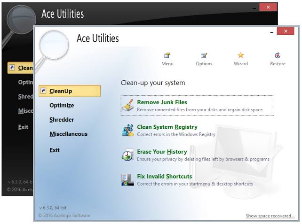Click 'Ensure your privacy by deleting files' description

click(203, 159)
